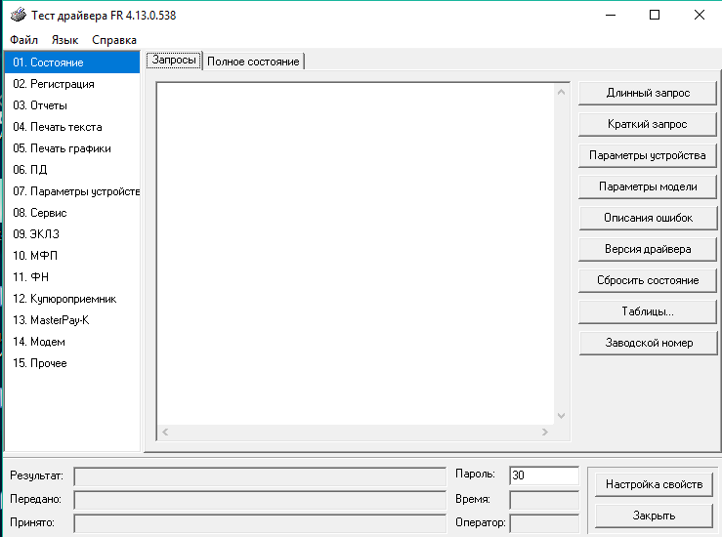The image size is (722, 537).
Task: Open 11. ФН section
Action: coord(72,277)
